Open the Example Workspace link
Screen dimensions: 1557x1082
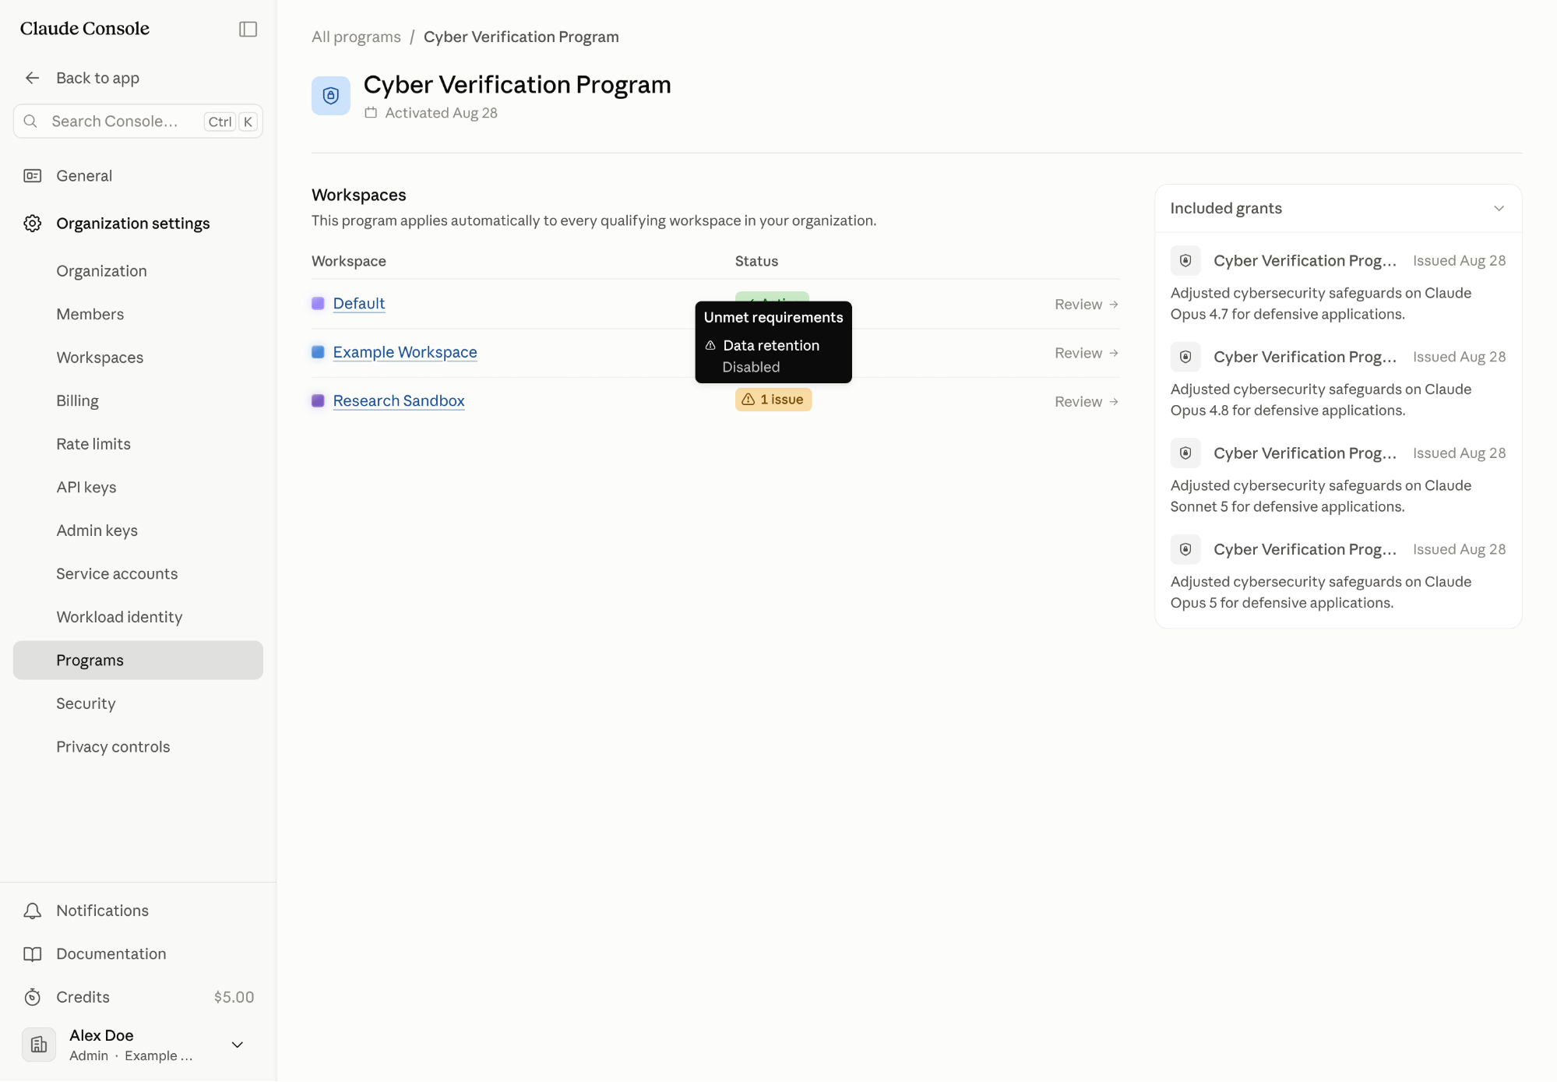point(405,352)
